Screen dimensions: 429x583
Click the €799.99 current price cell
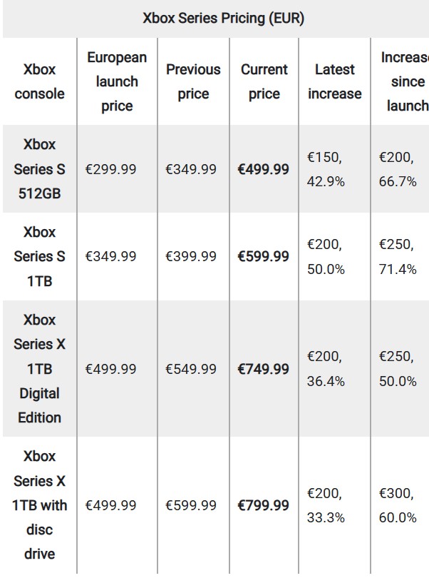tap(264, 505)
